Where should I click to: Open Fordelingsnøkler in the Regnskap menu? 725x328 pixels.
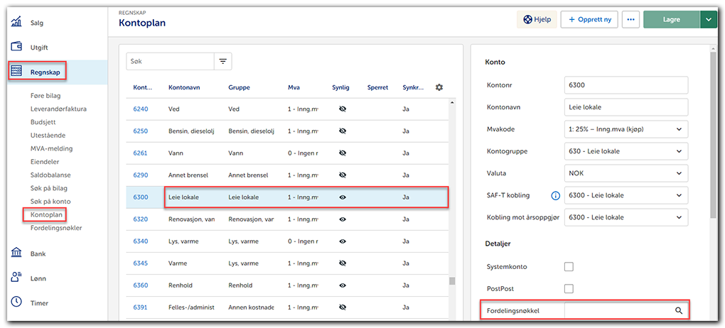click(x=56, y=228)
